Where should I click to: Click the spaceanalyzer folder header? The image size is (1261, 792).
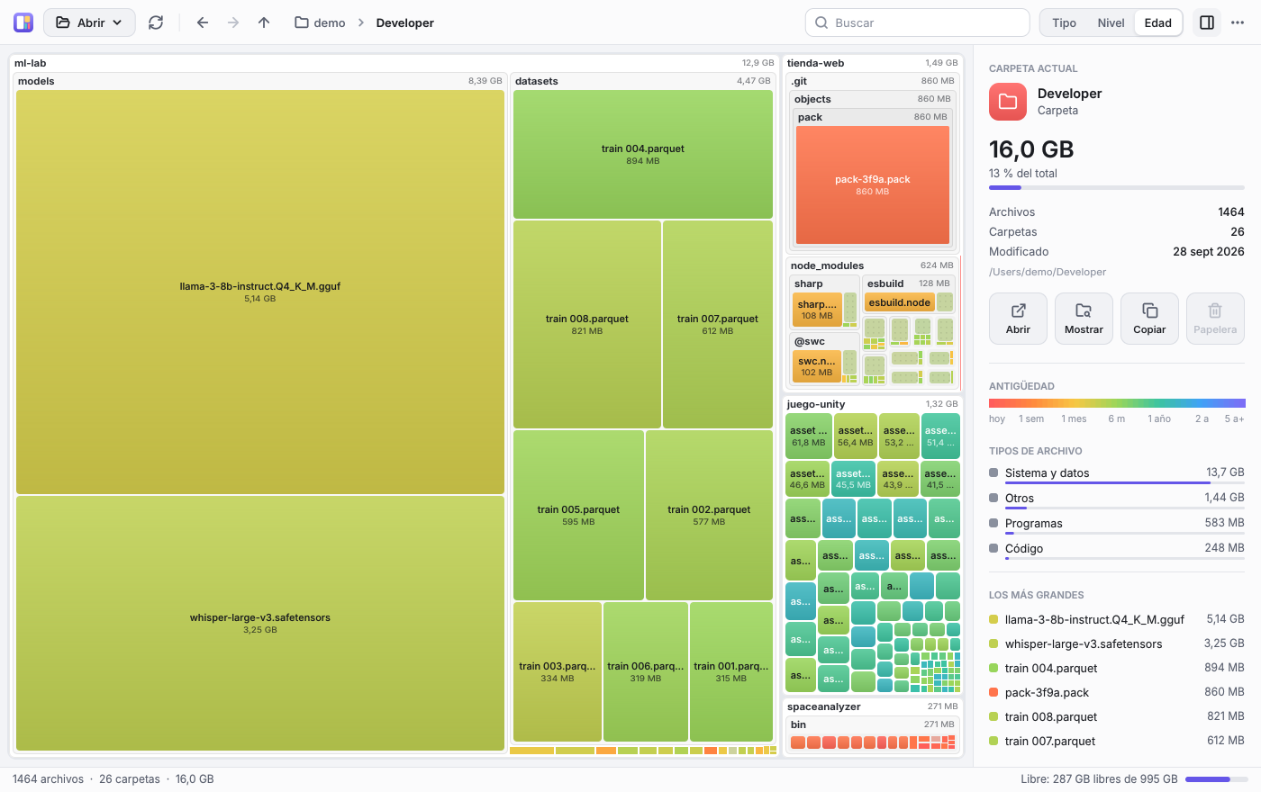pyautogui.click(x=873, y=706)
